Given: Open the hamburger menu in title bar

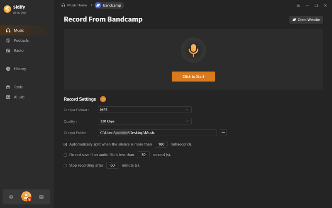Looking at the screenshot, I should click(298, 5).
